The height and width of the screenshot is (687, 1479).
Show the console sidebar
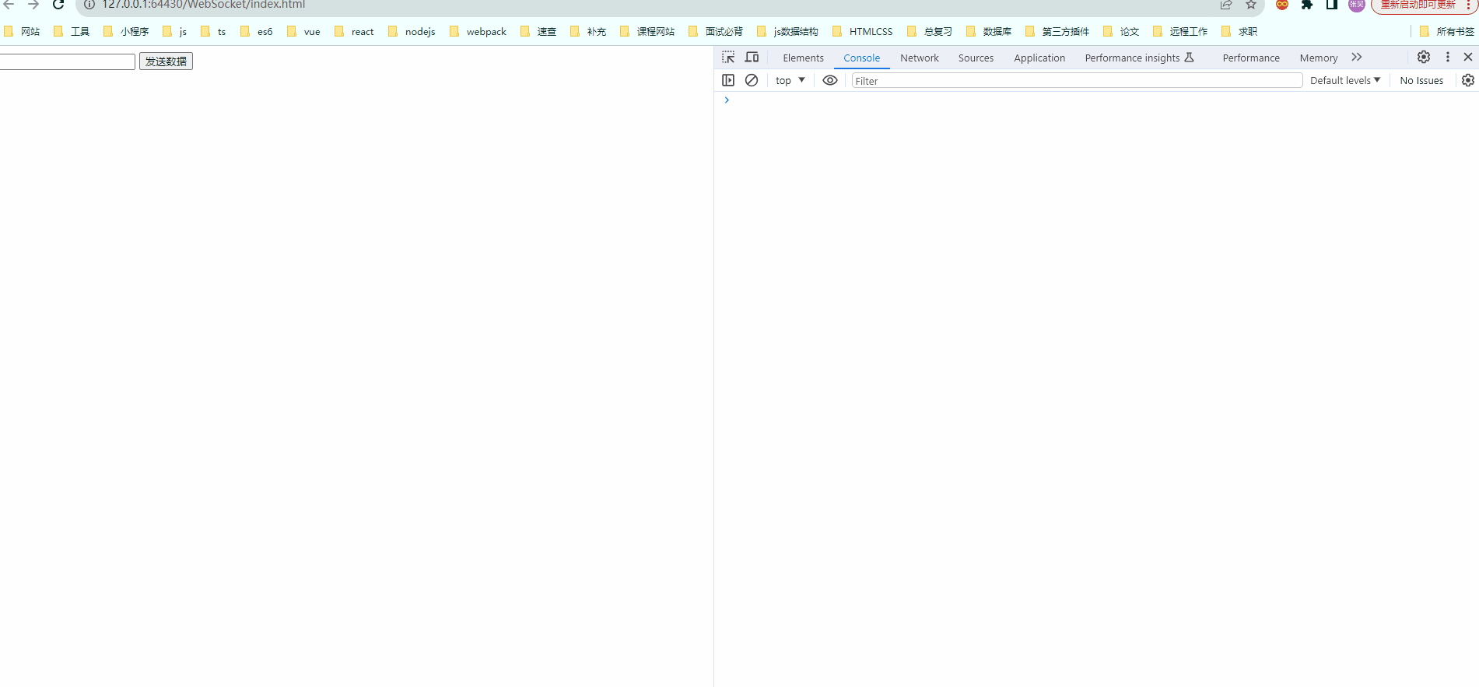click(728, 80)
